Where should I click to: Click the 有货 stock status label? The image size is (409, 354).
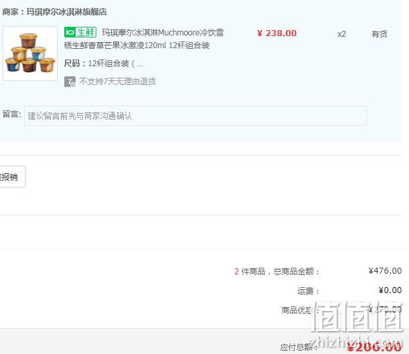click(x=380, y=34)
